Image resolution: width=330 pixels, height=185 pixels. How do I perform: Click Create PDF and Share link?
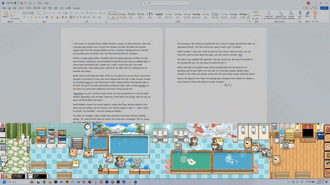coord(269,16)
